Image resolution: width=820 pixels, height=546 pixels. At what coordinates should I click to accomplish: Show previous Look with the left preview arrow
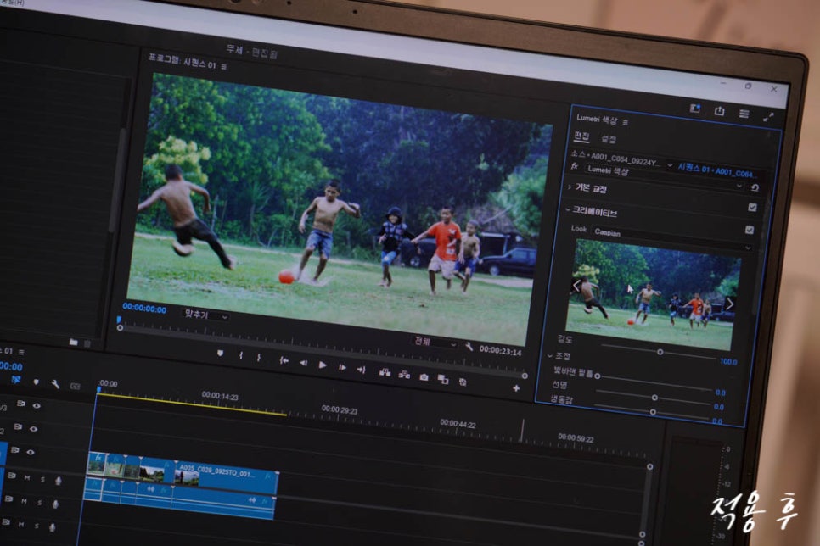pos(576,286)
